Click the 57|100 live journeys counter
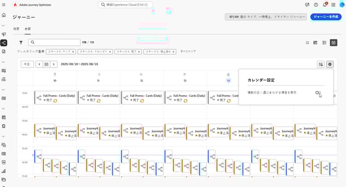 (x=266, y=17)
